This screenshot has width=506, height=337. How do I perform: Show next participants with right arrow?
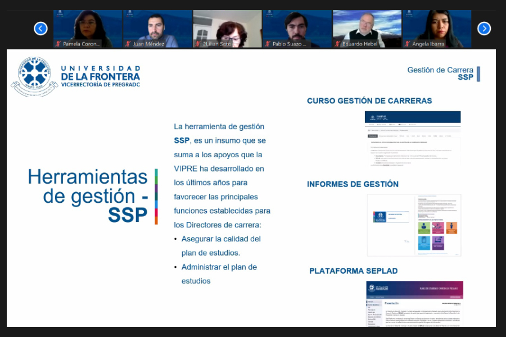pyautogui.click(x=484, y=29)
